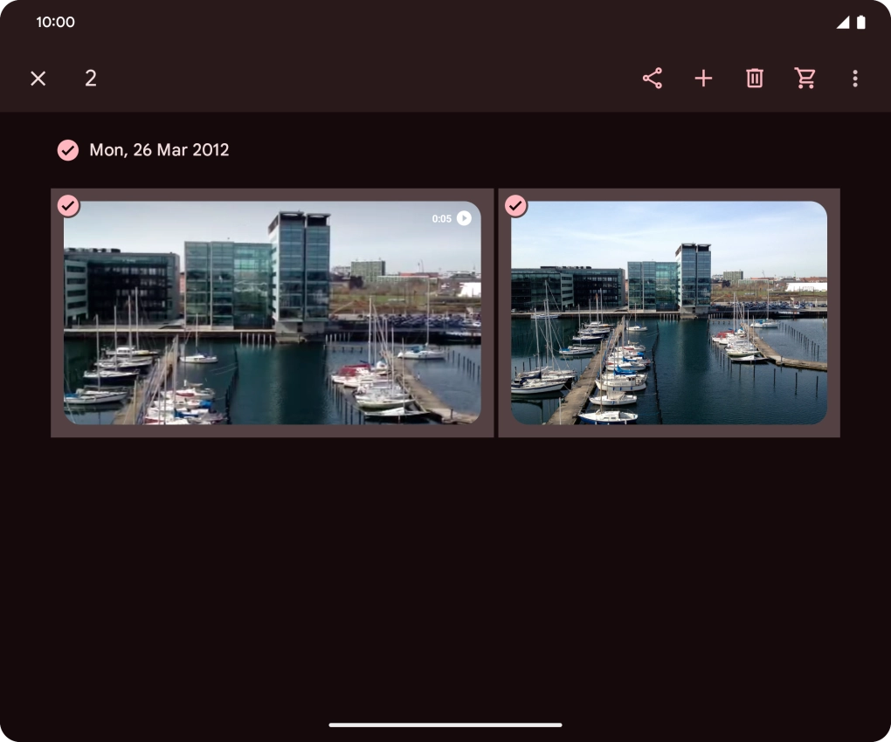The height and width of the screenshot is (742, 891).
Task: Tap the Mon, 26 Mar 2012 date header
Action: coord(159,150)
